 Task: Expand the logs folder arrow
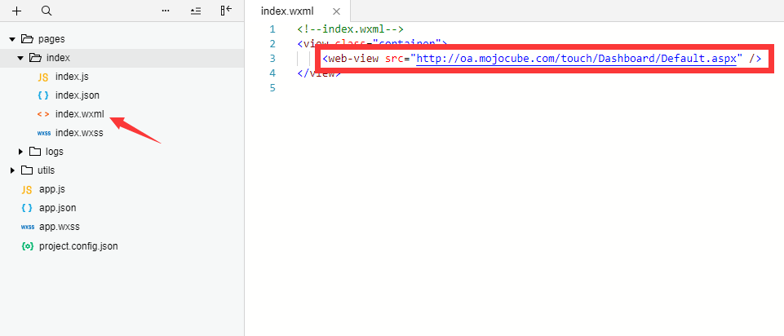click(20, 152)
